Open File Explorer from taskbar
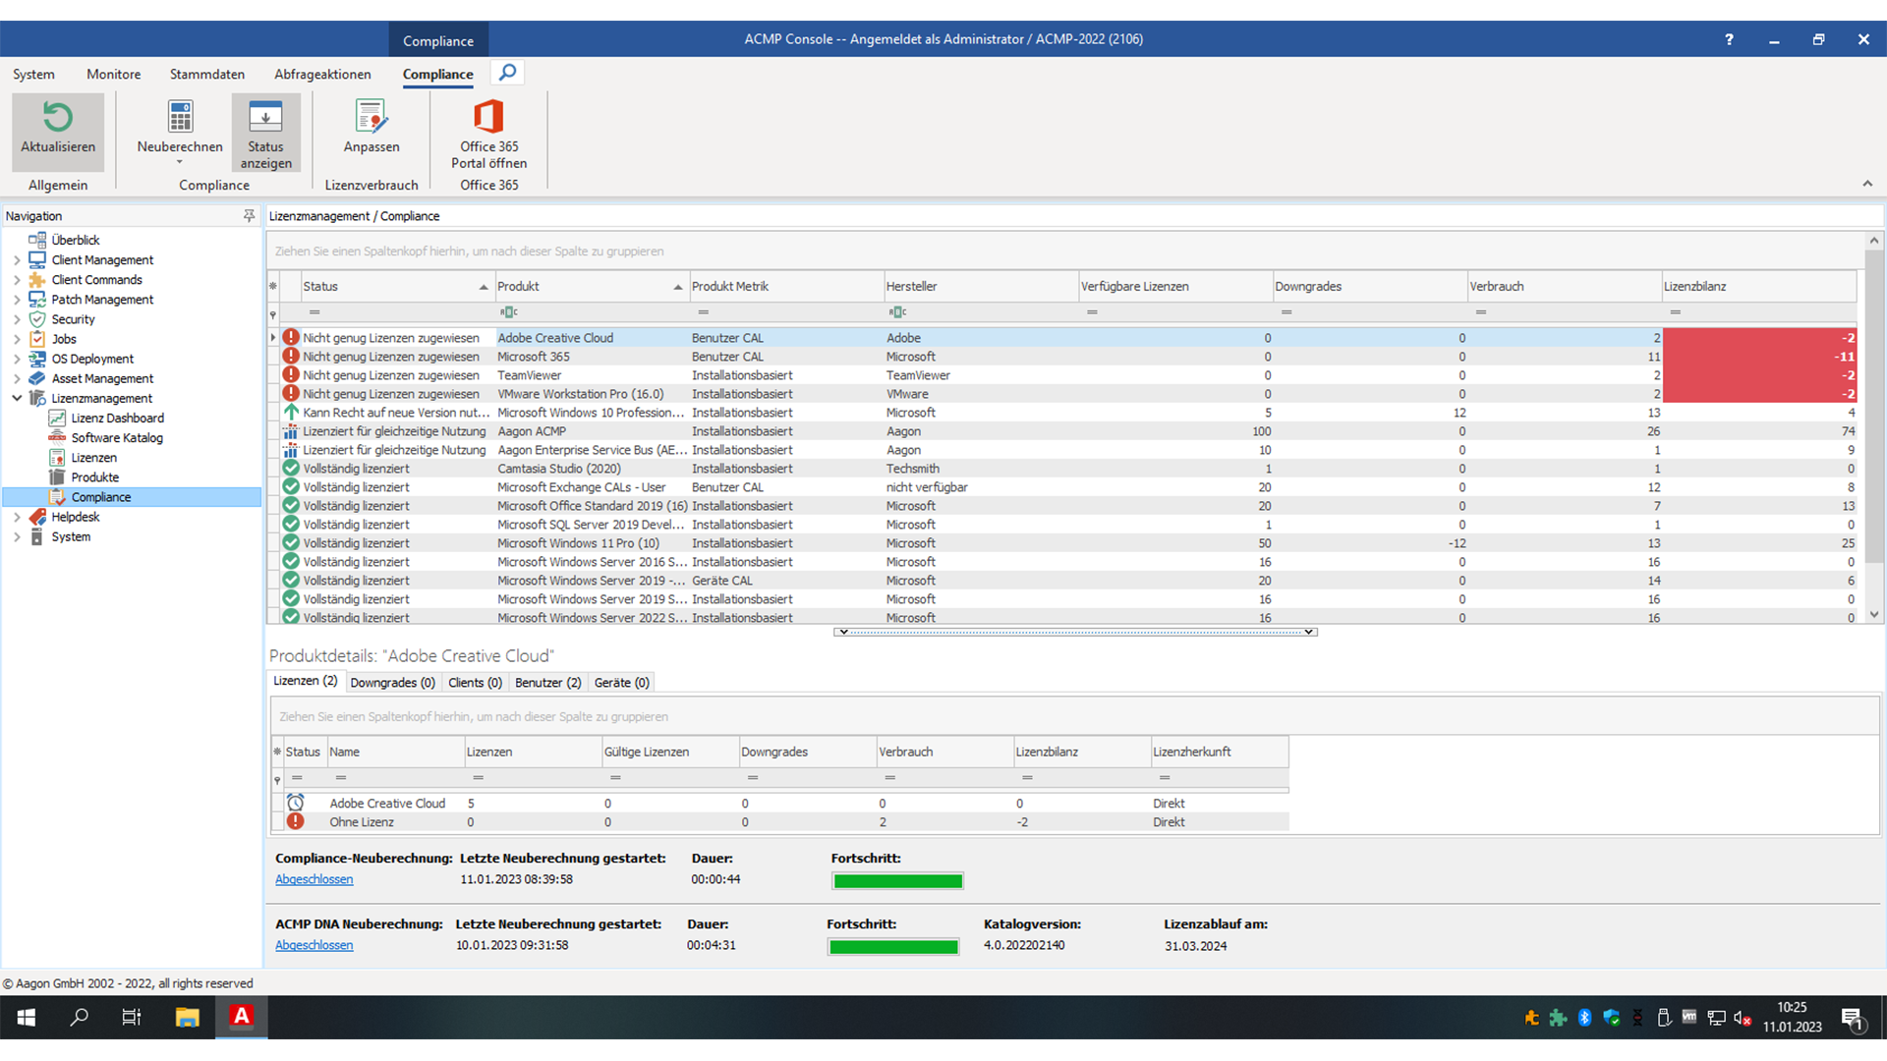Screen dimensions: 1887x1061 coord(187,1017)
